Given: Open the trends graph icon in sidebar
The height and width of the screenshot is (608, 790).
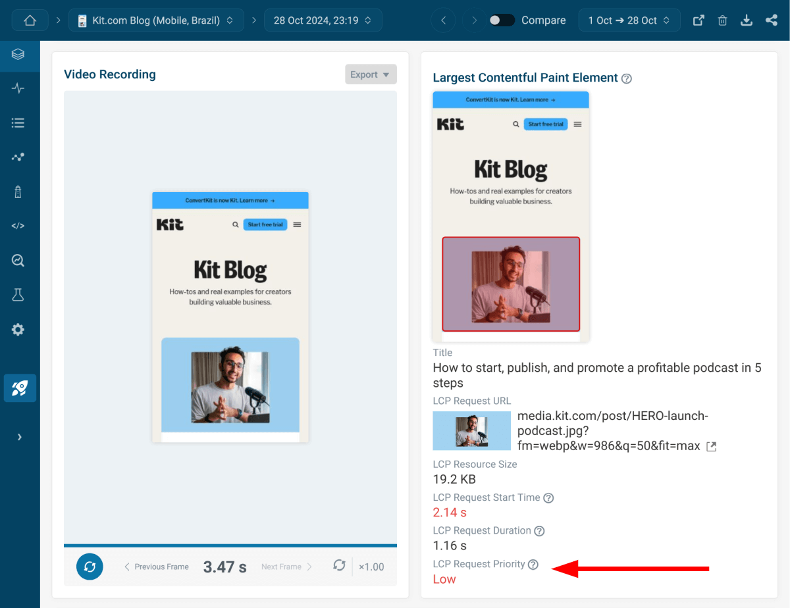Looking at the screenshot, I should [18, 157].
